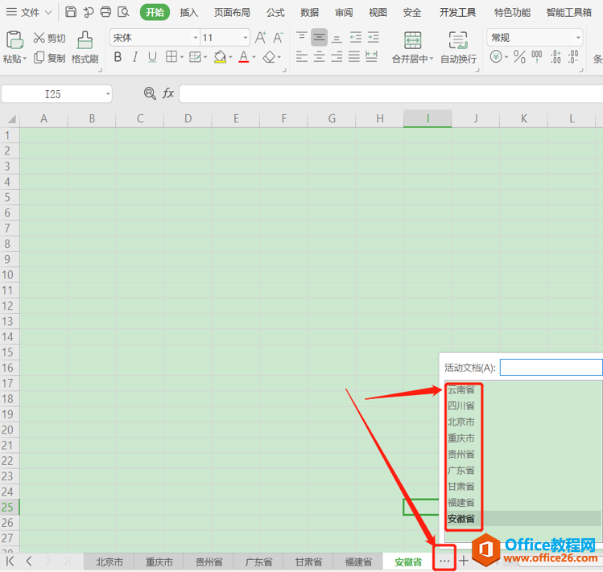Click the eraser clear icon
Screen dimensions: 603x572
269,57
